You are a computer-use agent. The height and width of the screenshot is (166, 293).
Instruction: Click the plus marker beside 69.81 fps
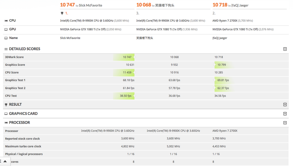[214, 80]
